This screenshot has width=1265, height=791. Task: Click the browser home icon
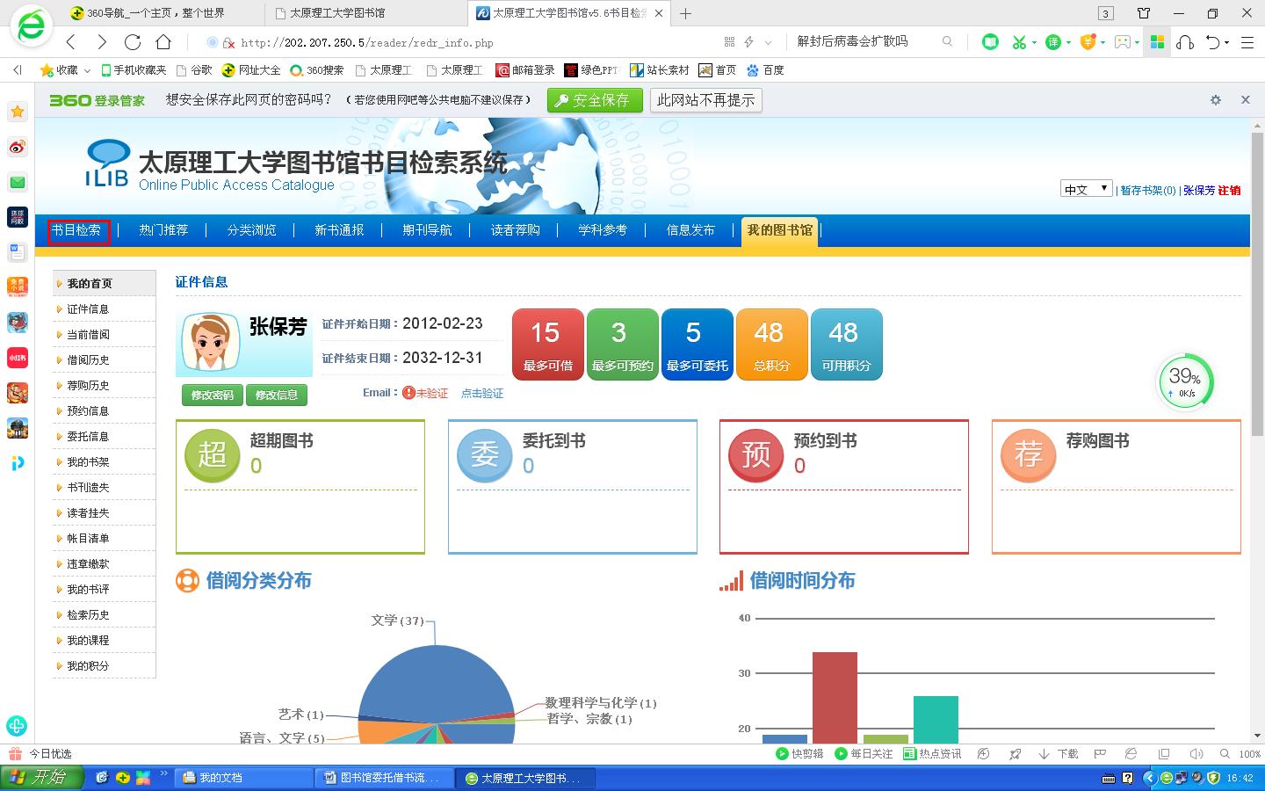pos(163,42)
